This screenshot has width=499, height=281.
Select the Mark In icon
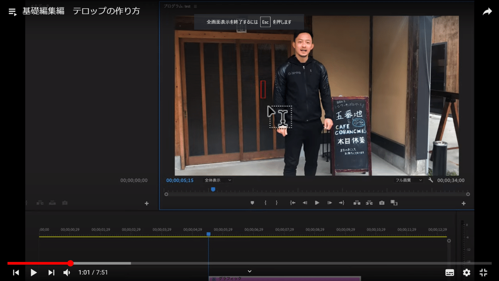(x=265, y=203)
